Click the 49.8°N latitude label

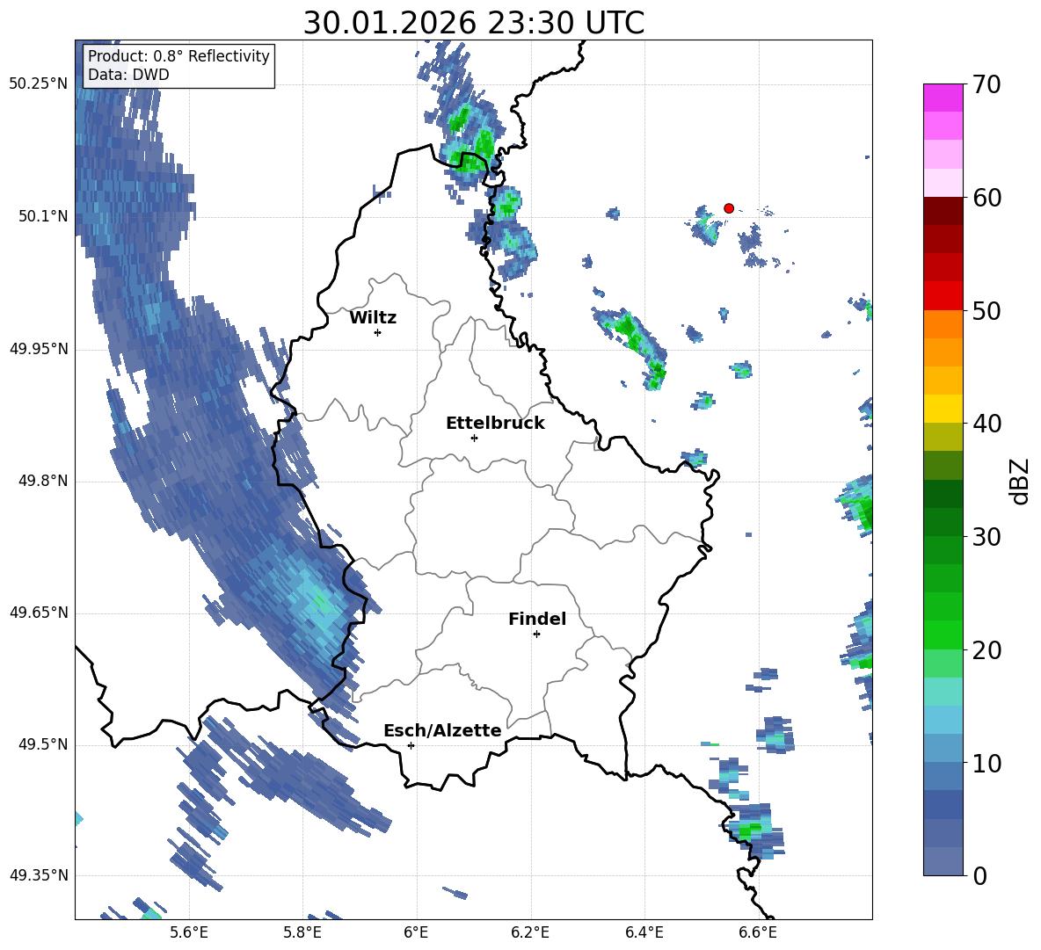[x=43, y=481]
